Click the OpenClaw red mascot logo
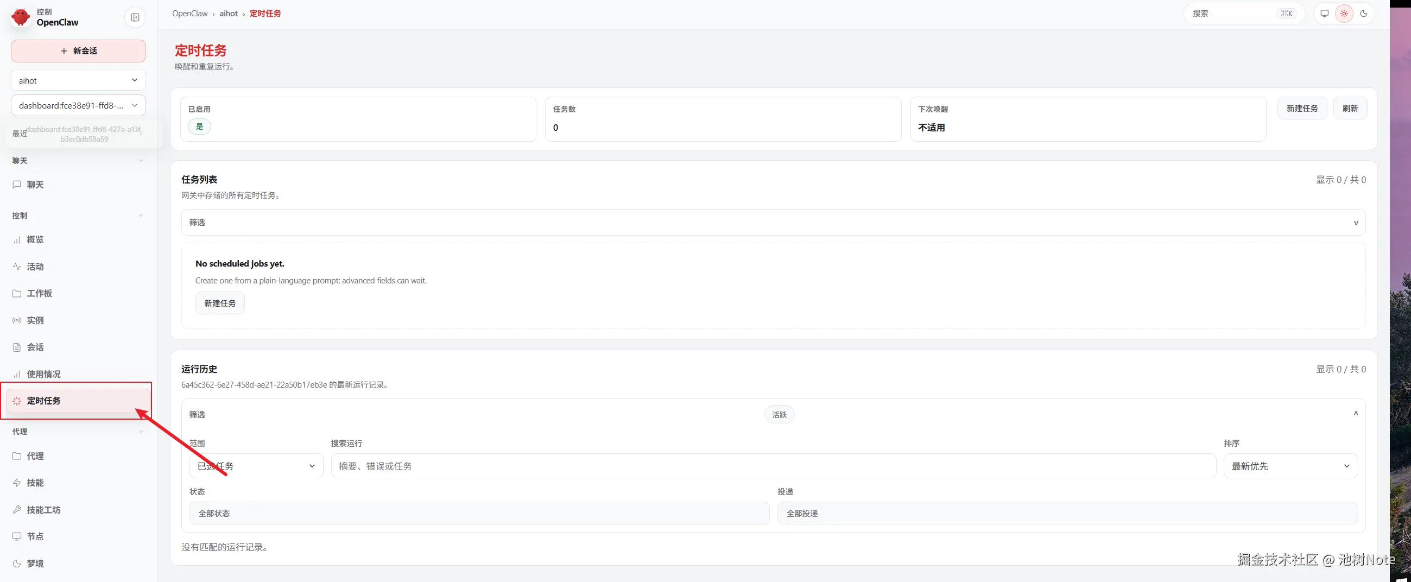This screenshot has width=1411, height=582. pyautogui.click(x=21, y=17)
